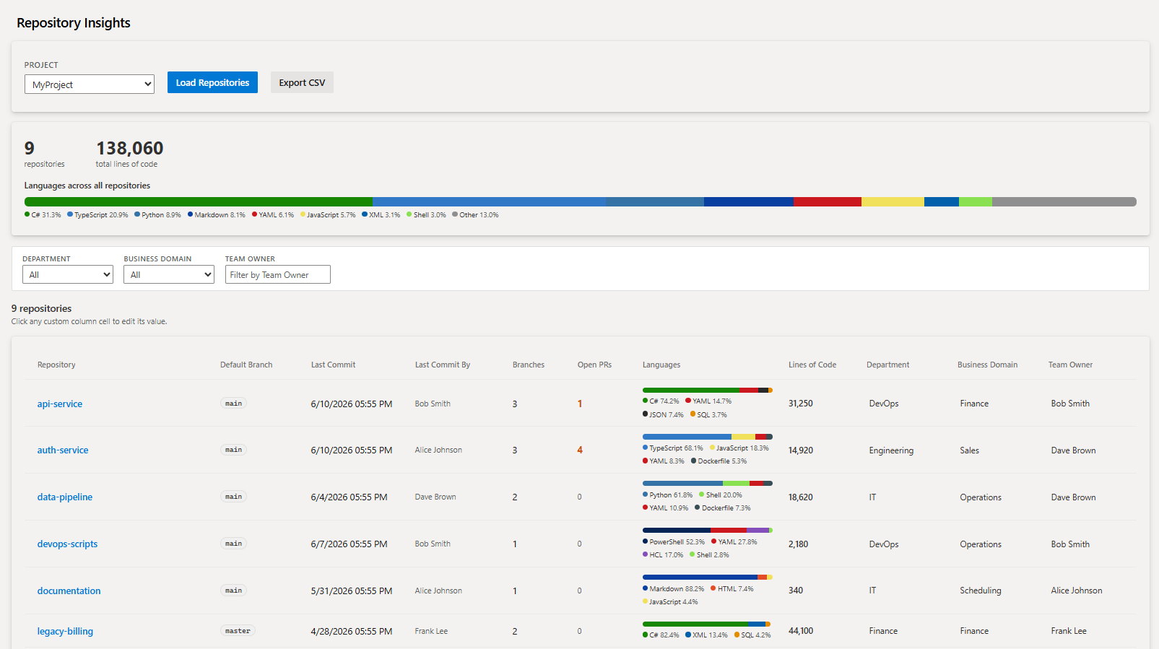The height and width of the screenshot is (649, 1159).
Task: Click the Repository column header
Action: click(x=56, y=365)
